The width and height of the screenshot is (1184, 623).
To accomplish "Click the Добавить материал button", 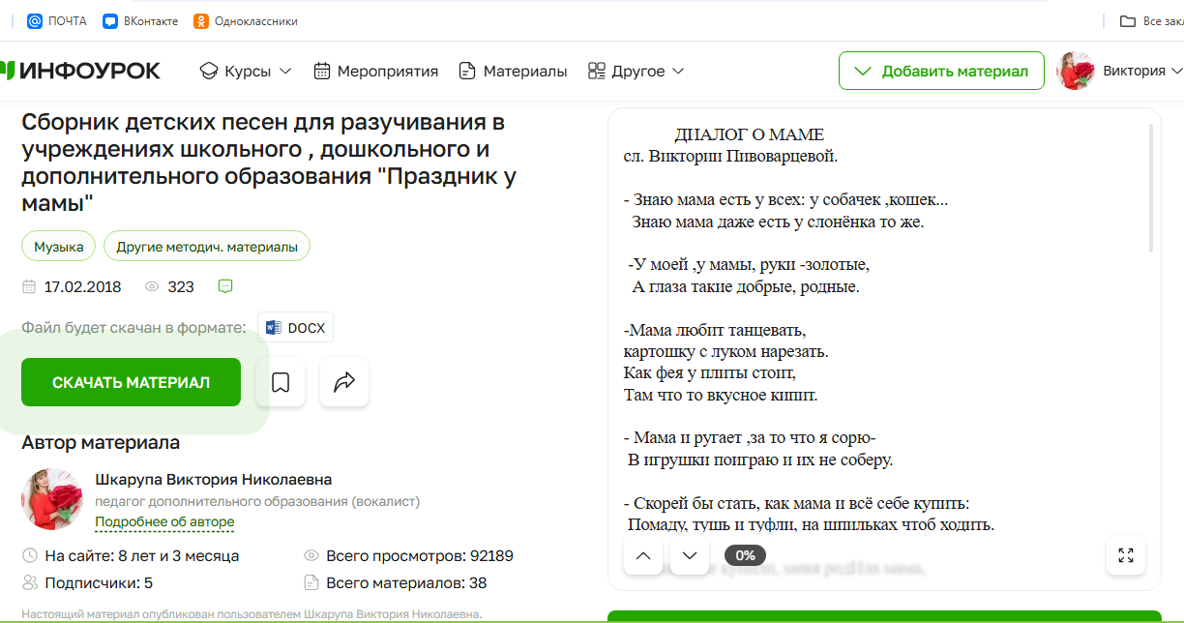I will (x=941, y=71).
